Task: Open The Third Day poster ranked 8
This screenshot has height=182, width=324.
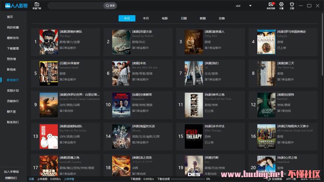Action: point(266,73)
